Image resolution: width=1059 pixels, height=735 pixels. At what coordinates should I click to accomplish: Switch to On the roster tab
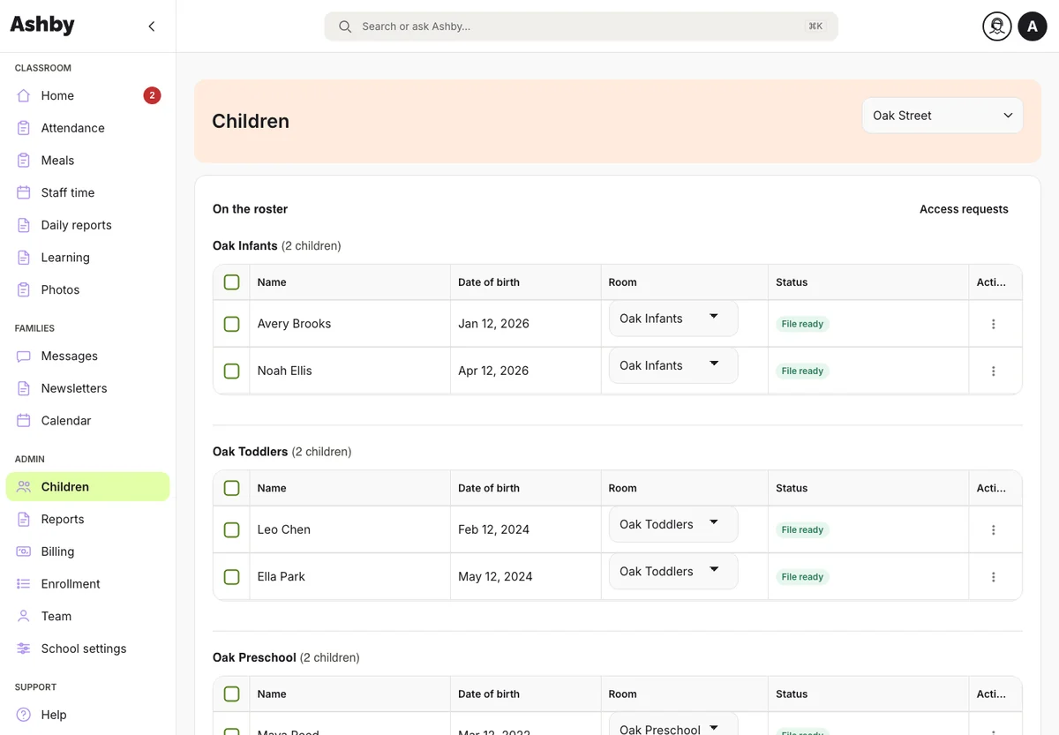(250, 209)
